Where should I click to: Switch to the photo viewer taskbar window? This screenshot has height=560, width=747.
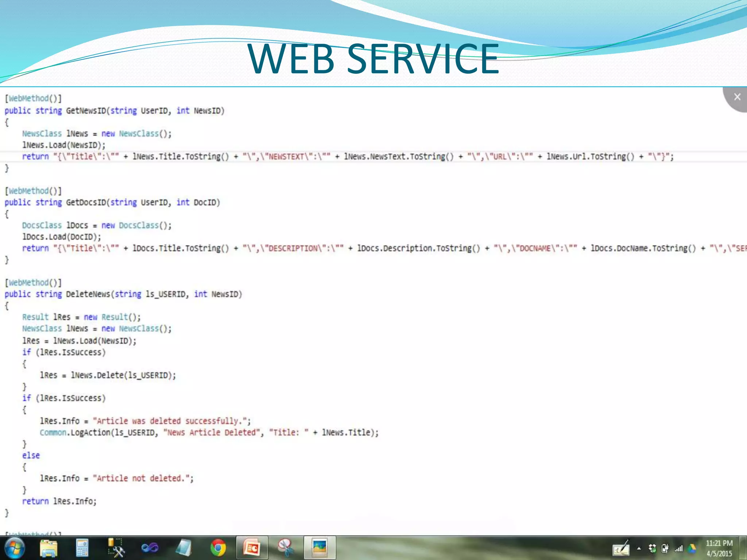[x=320, y=548]
